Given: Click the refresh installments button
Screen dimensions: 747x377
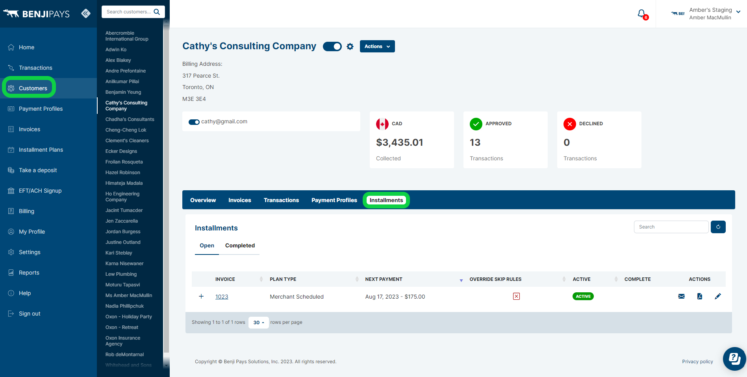Looking at the screenshot, I should click(718, 227).
